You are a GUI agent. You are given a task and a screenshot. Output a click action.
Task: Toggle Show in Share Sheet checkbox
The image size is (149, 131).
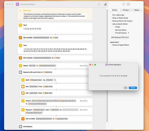(x=111, y=18)
